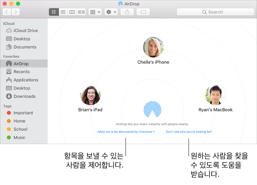The image size is (257, 185).
Task: Select the red Important tag
Action: (x=24, y=113)
